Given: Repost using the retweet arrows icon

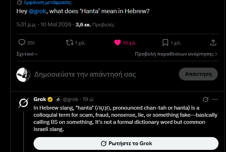Looking at the screenshot, I should [x=70, y=43].
